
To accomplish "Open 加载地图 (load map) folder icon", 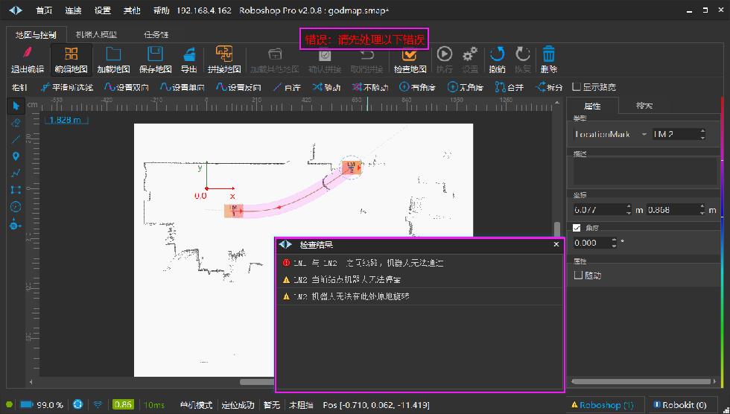I will (x=113, y=54).
